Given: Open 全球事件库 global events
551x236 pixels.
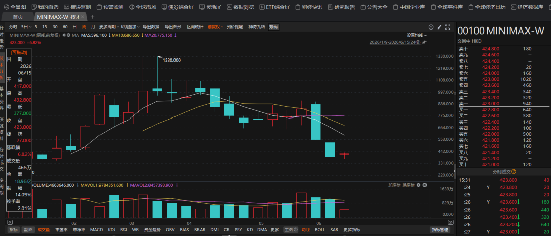Looking at the screenshot, I should pyautogui.click(x=446, y=7).
